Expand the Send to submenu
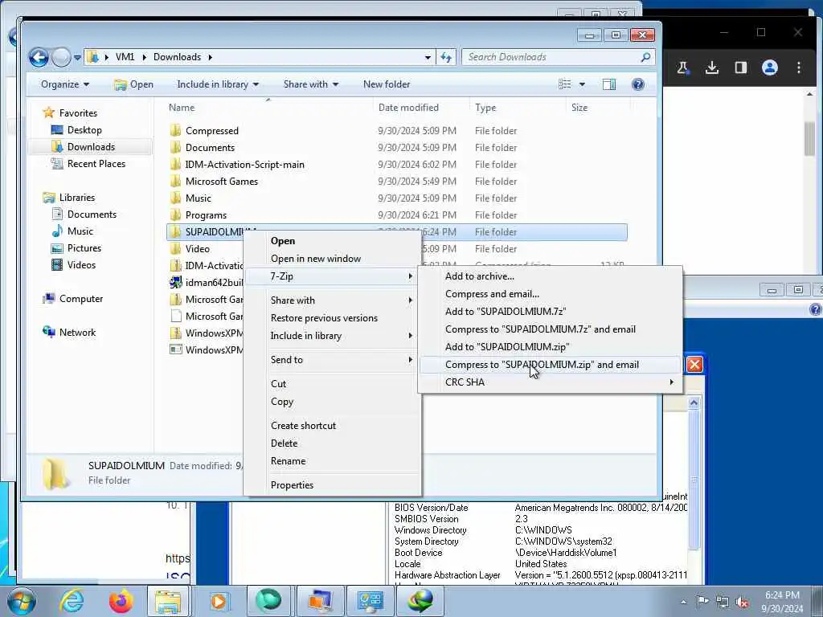 [x=332, y=360]
